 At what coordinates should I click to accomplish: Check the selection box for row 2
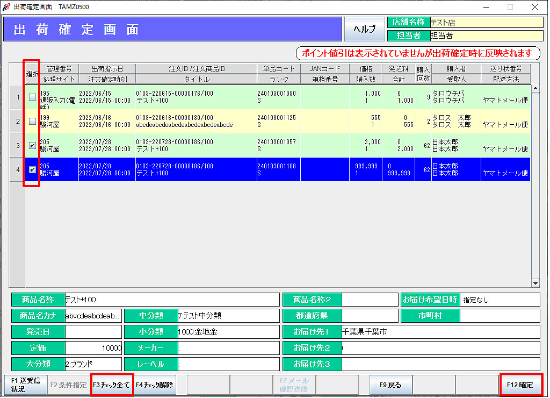33,121
